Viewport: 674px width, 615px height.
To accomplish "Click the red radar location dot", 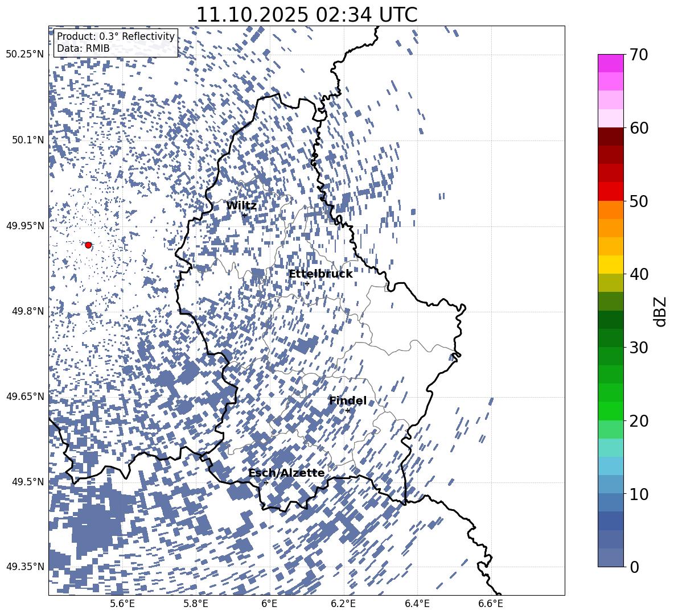I will [x=88, y=245].
